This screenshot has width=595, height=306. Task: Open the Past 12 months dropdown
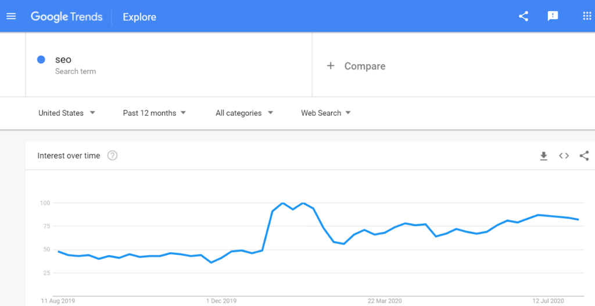point(154,113)
